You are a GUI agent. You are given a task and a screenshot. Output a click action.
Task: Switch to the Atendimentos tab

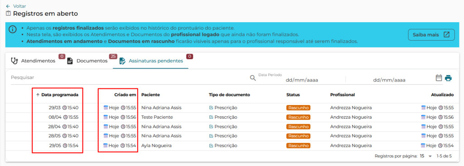pyautogui.click(x=33, y=61)
